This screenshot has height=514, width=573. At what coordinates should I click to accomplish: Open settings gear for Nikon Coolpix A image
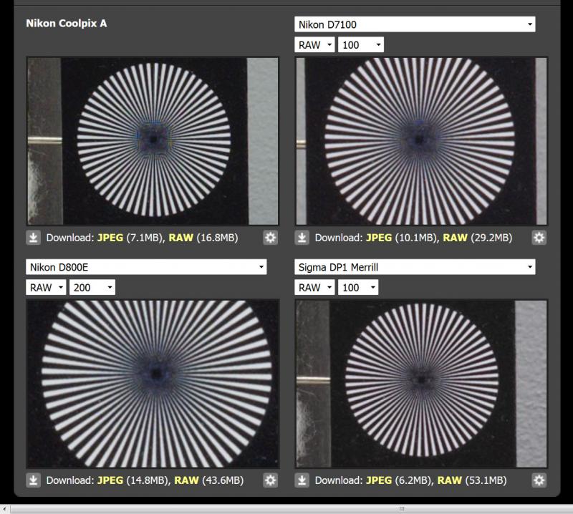tap(271, 238)
